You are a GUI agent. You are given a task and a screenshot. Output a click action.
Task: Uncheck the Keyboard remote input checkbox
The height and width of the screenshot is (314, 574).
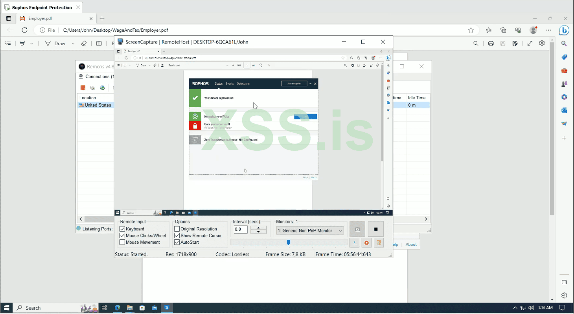point(122,229)
